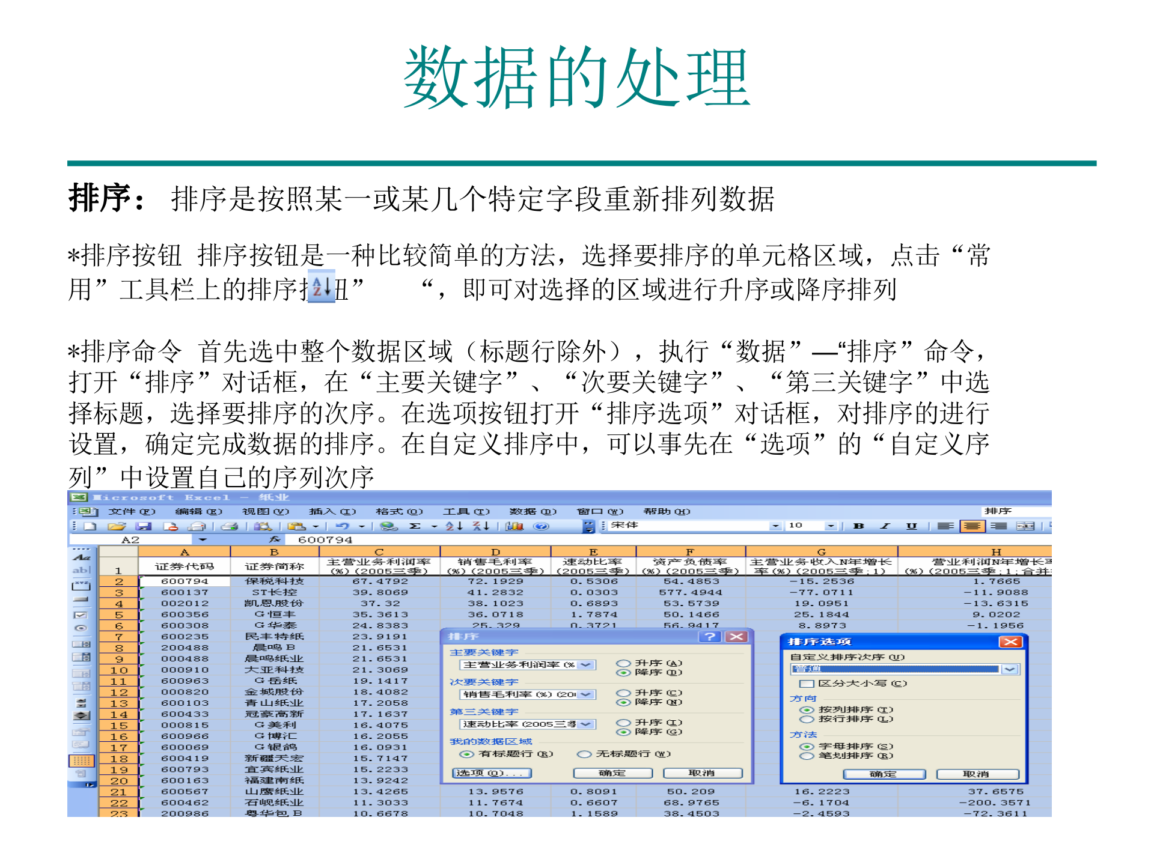
Task: Open the 格式 menu
Action: [400, 511]
